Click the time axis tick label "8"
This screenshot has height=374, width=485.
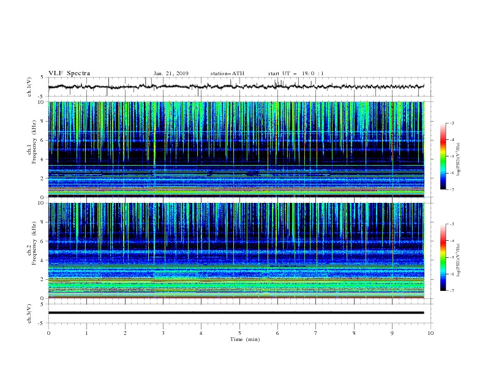tap(354, 333)
